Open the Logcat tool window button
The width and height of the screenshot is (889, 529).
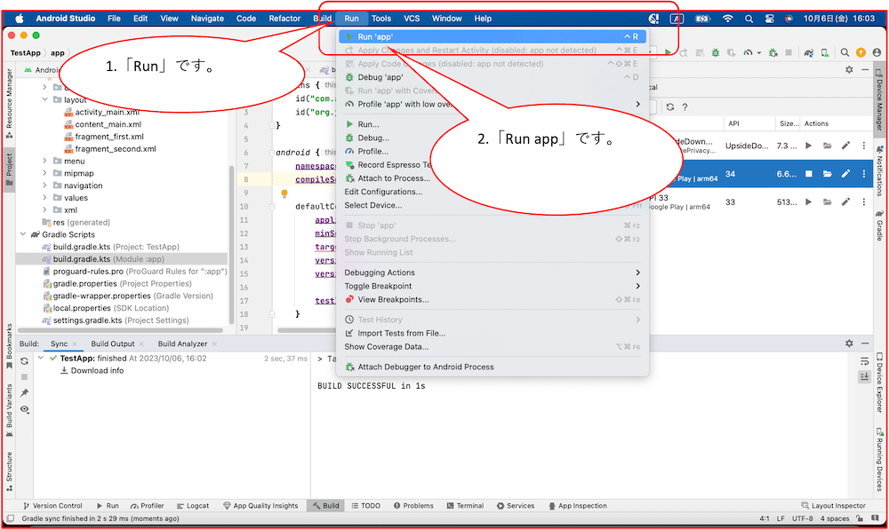tap(193, 506)
